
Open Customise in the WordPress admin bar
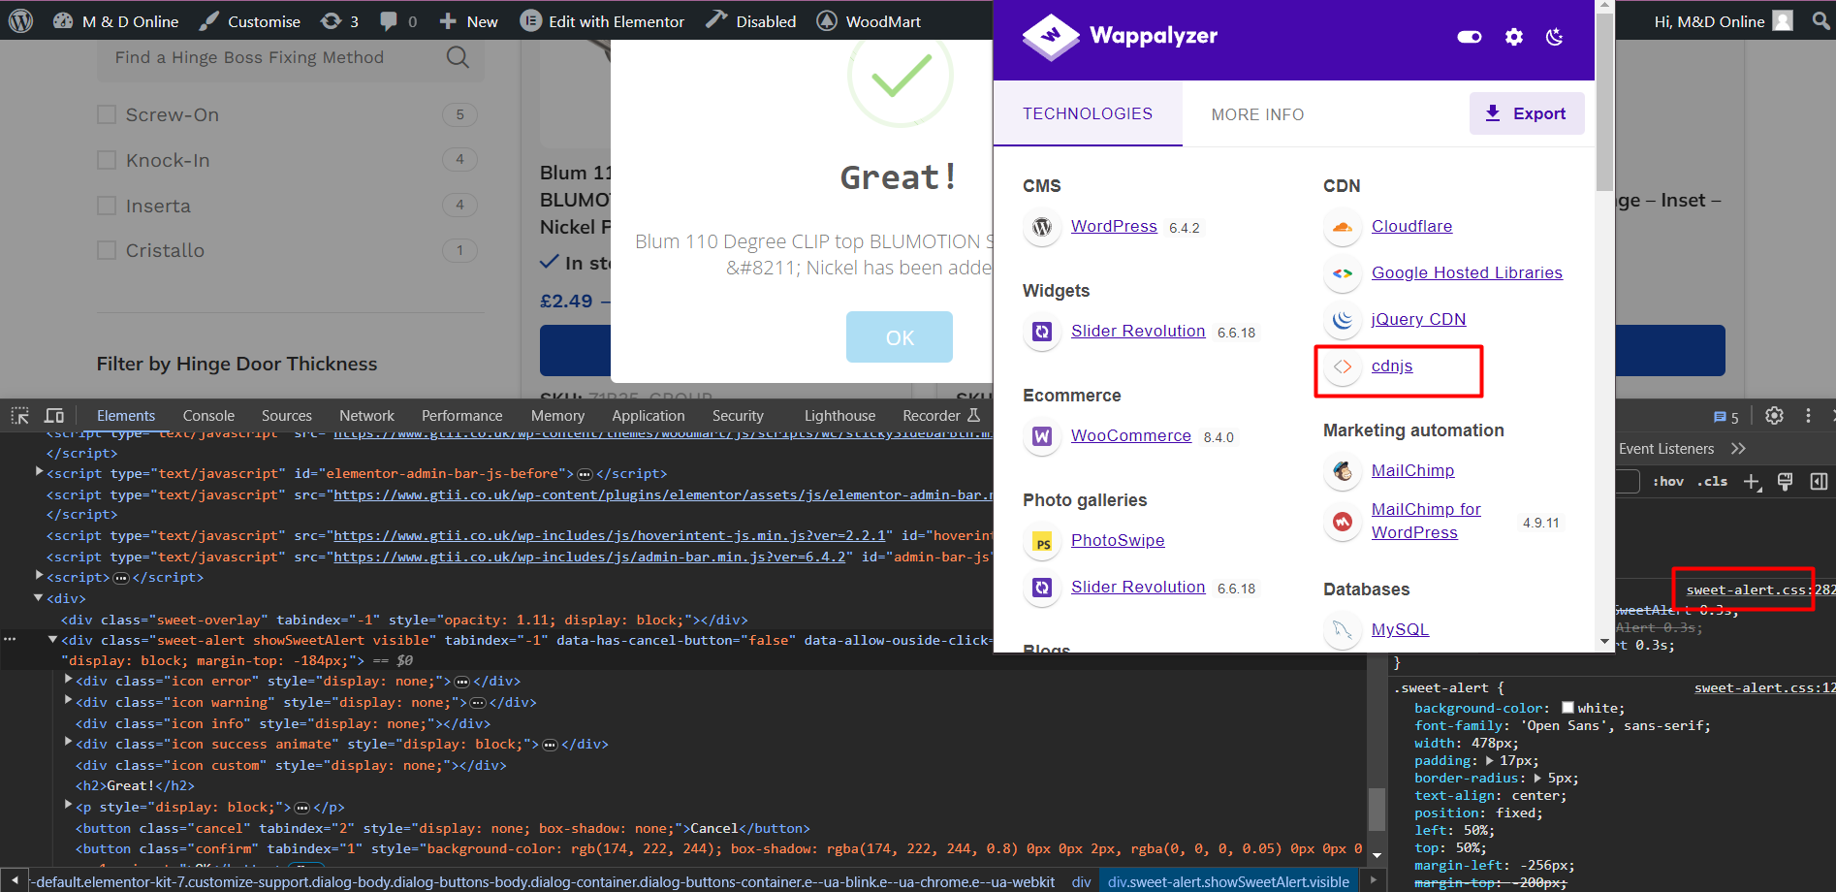point(250,20)
